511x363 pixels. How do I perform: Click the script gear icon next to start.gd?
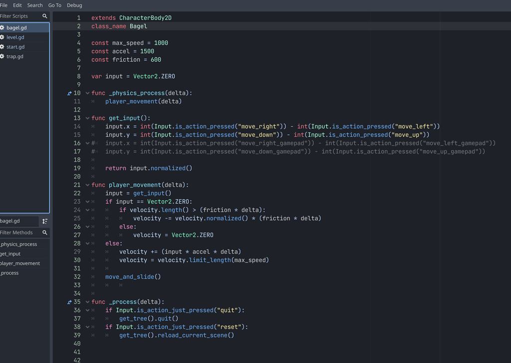tap(3, 47)
